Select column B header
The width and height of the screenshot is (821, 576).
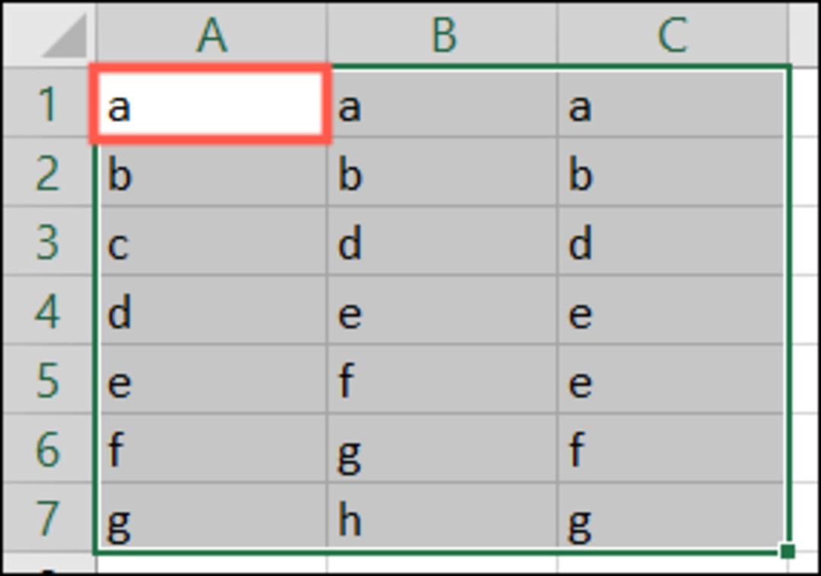(x=442, y=34)
